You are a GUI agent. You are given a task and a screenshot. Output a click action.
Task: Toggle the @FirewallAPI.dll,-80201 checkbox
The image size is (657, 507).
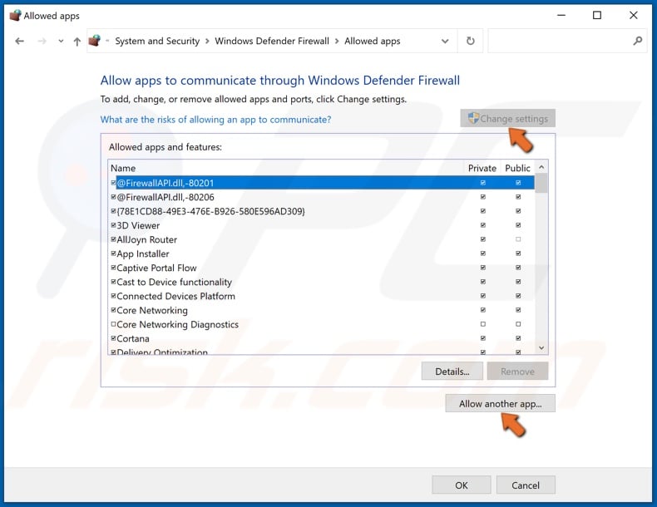(114, 183)
